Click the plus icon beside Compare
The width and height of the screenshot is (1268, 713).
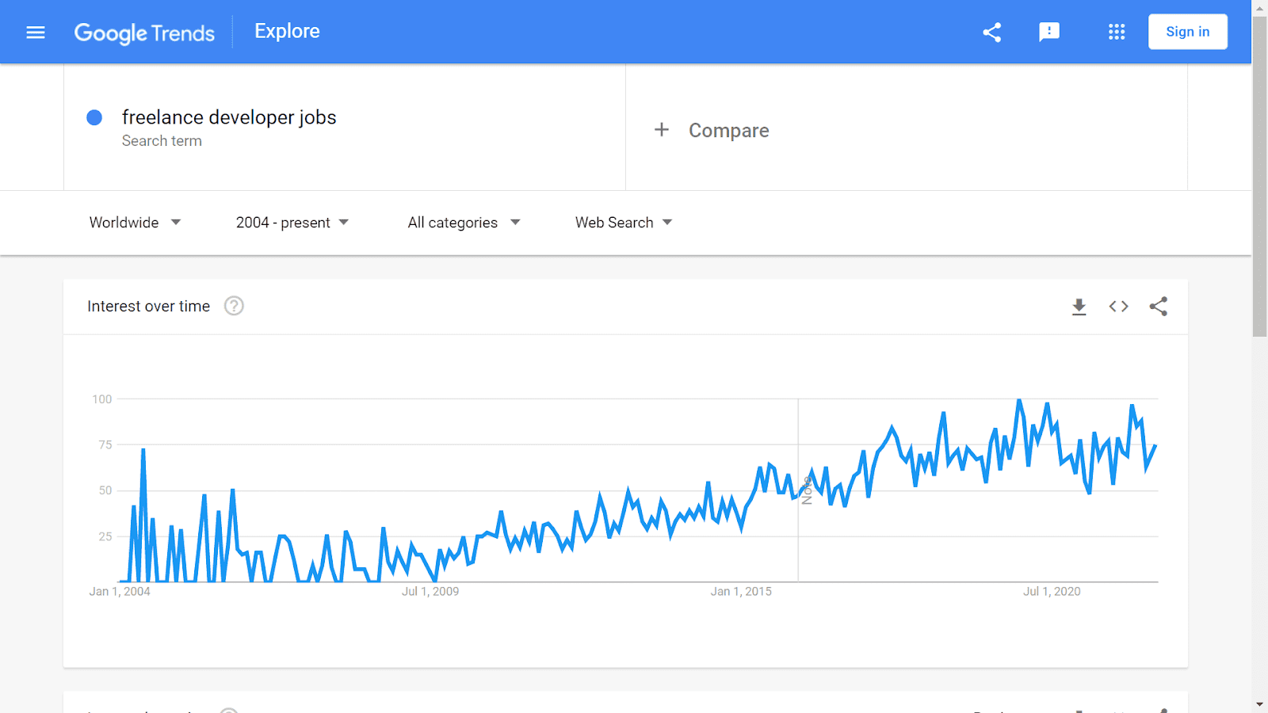662,130
